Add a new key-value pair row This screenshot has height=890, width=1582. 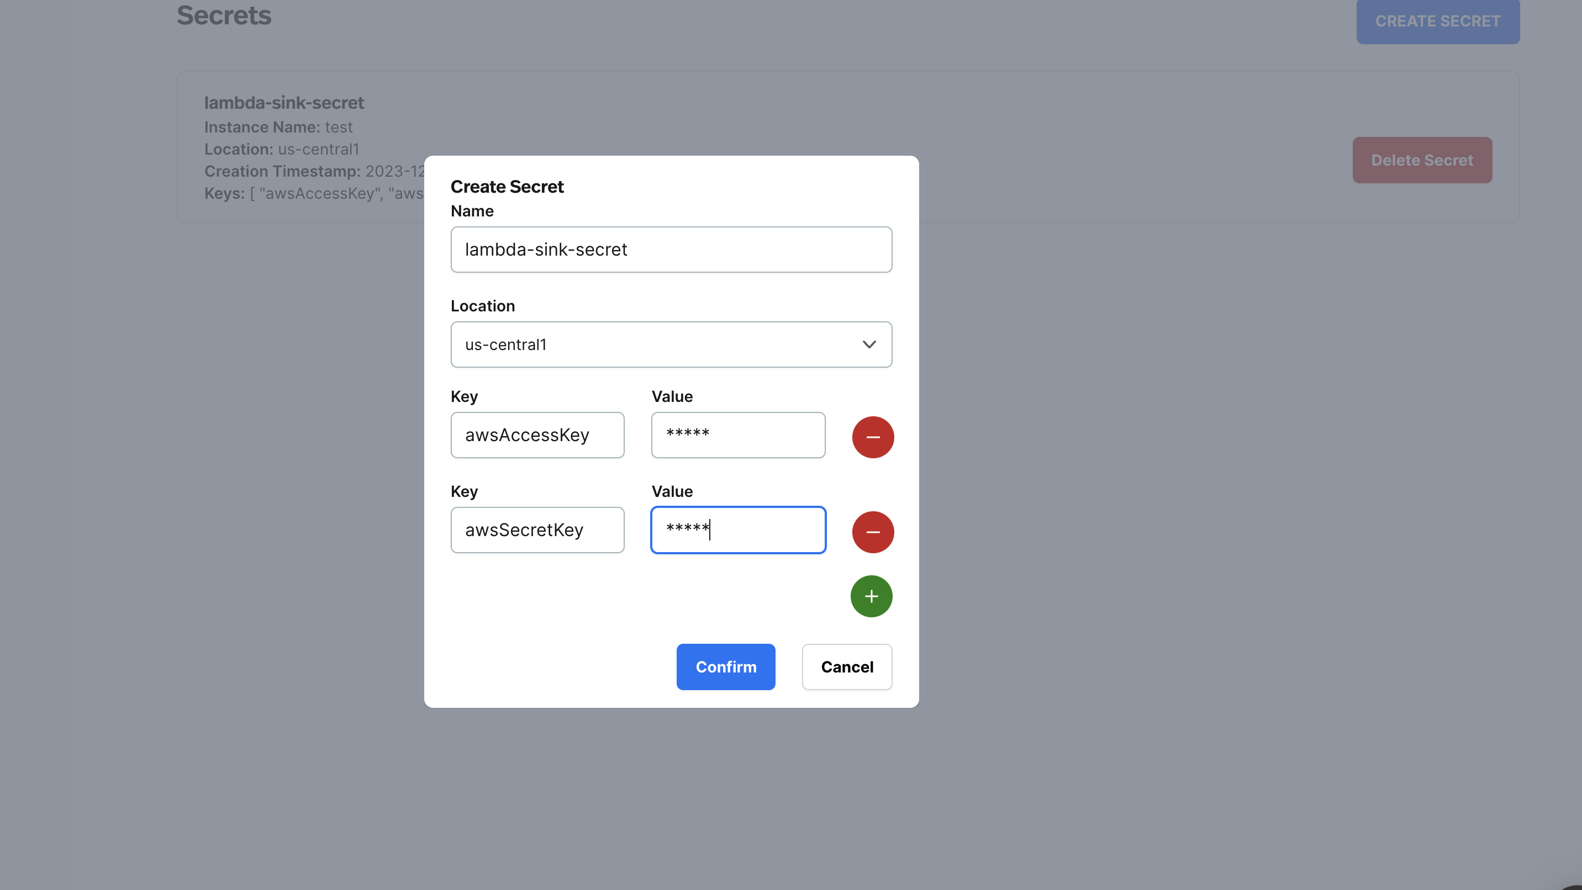click(871, 596)
